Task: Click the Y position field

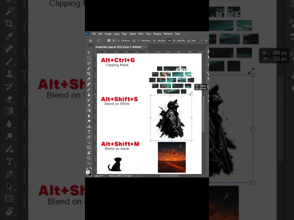Action: coord(146,41)
